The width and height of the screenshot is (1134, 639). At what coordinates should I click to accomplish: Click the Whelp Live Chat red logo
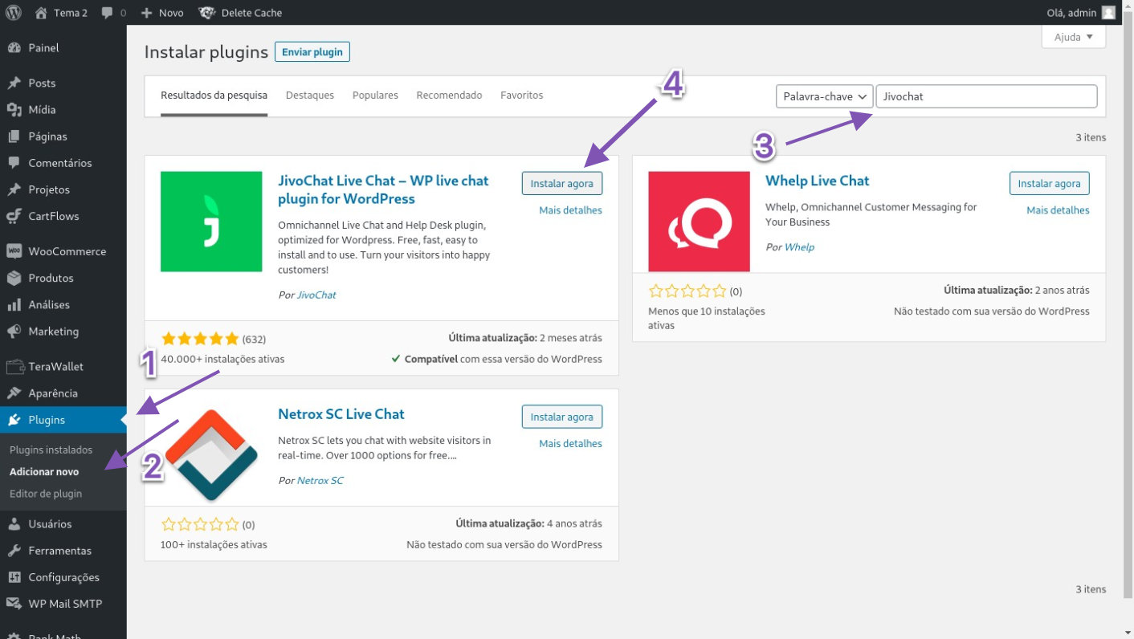point(699,222)
